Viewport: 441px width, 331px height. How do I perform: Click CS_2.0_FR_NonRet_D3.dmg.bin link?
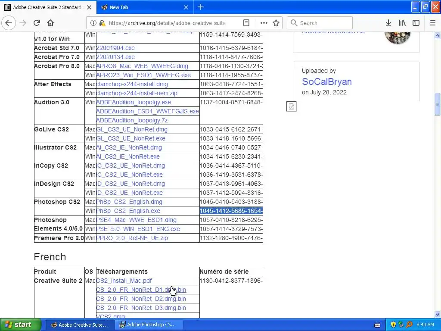tap(141, 308)
